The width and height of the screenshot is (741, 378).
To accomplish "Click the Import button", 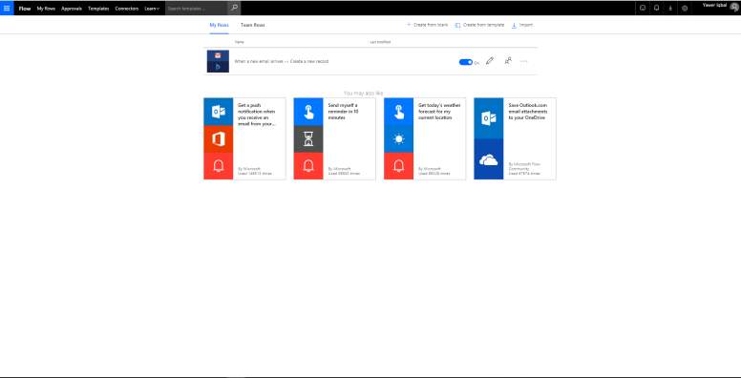I will pyautogui.click(x=521, y=25).
